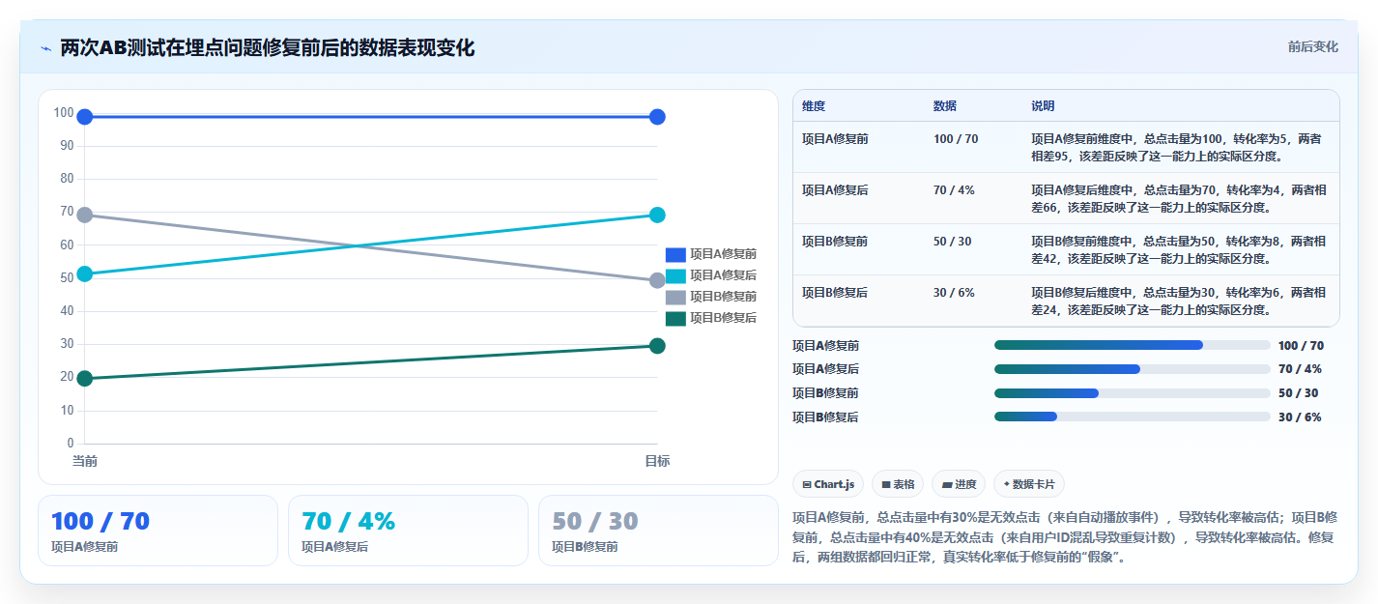This screenshot has height=604, width=1378.
Task: Toggle 项目A修复前 legend swatch in chart
Action: pyautogui.click(x=675, y=254)
